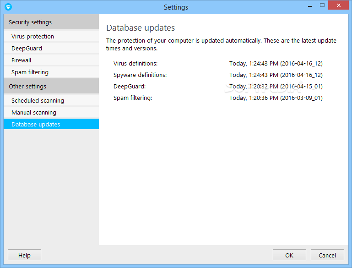Open Virus protection settings

[51, 36]
